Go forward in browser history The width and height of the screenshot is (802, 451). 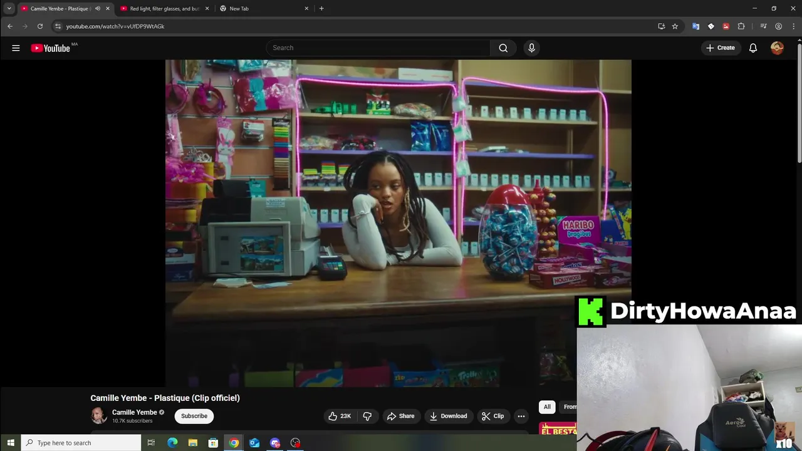(25, 26)
